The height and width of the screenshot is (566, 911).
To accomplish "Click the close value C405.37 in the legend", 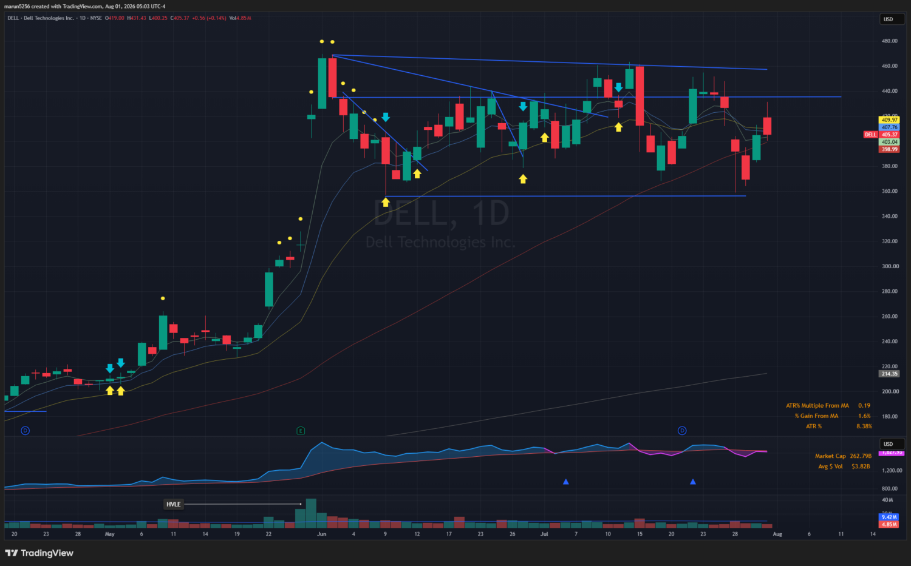I will click(x=180, y=18).
